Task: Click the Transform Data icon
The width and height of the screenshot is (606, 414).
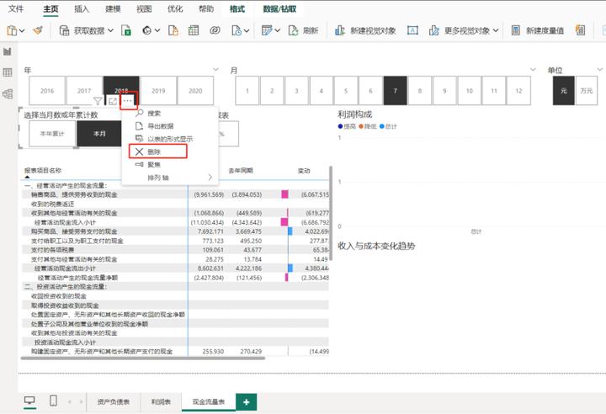Action: tap(267, 30)
